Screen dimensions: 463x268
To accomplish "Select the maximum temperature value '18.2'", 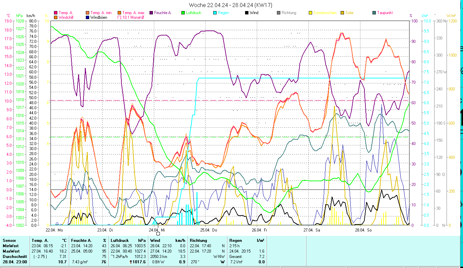I will (x=64, y=251).
